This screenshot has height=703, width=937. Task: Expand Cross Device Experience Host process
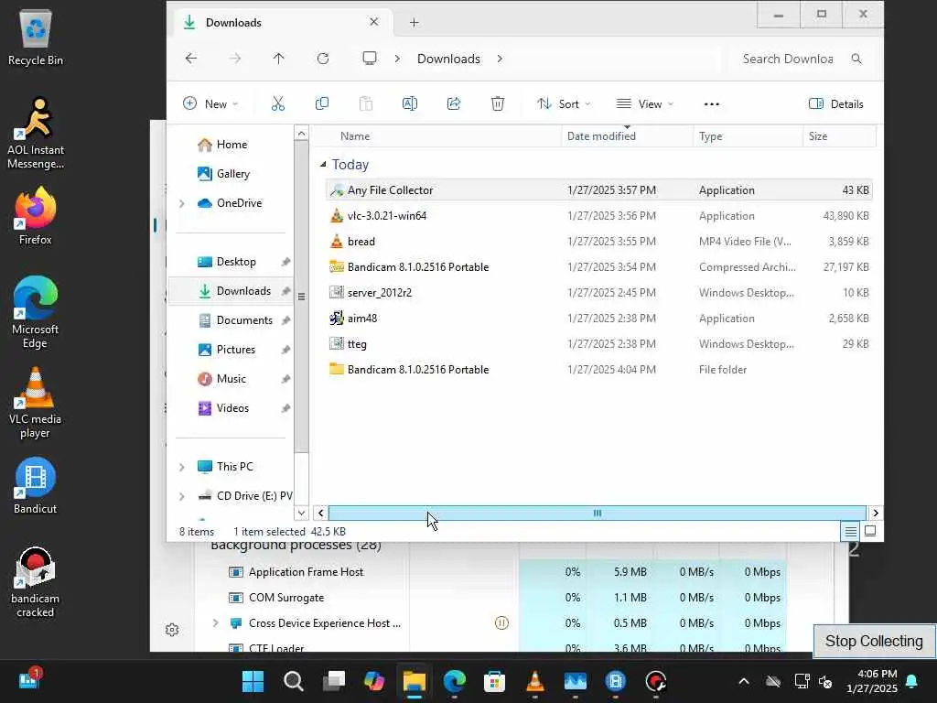(x=215, y=622)
